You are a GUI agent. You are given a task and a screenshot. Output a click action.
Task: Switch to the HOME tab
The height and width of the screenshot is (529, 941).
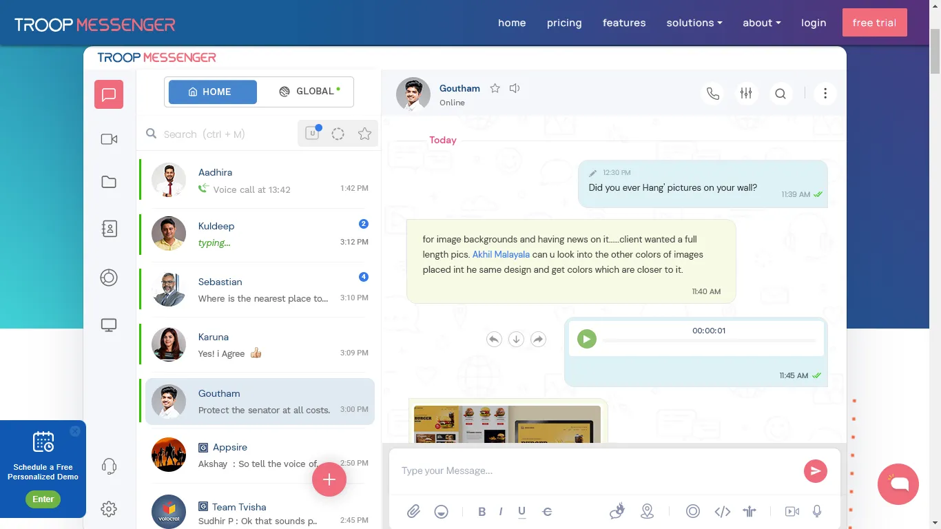[x=213, y=92]
